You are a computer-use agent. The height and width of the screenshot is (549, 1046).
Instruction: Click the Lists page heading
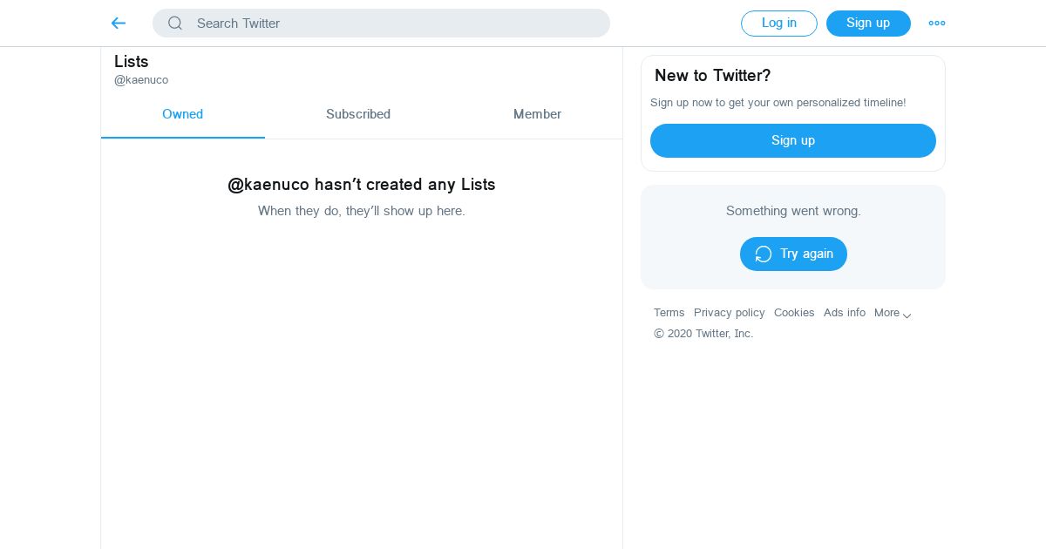click(132, 62)
